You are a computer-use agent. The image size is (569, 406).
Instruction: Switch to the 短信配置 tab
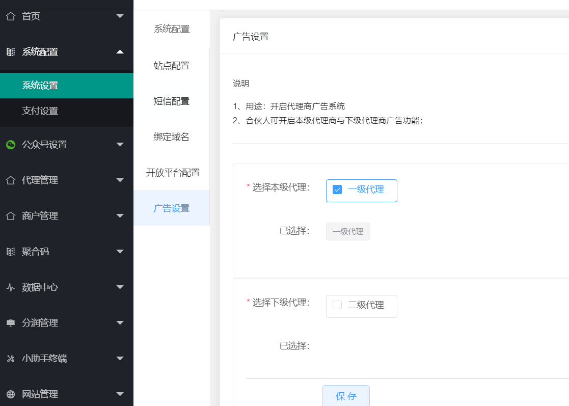pos(172,101)
